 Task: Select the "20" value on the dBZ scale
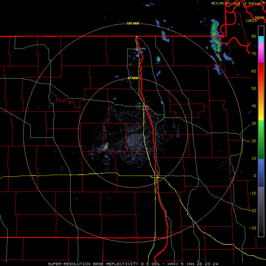point(254,141)
